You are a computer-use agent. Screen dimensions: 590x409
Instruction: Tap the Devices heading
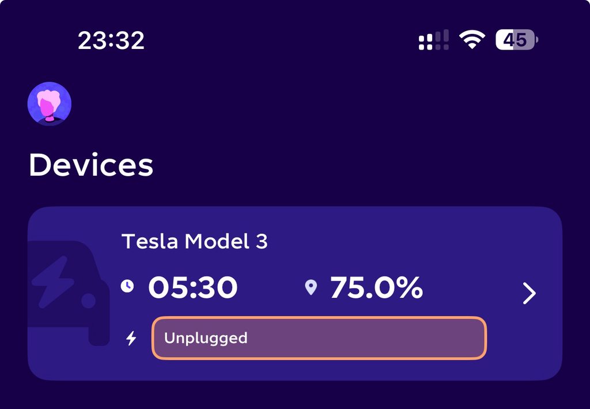tap(91, 165)
